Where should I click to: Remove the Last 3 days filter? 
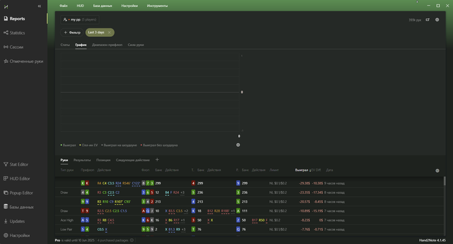(109, 32)
